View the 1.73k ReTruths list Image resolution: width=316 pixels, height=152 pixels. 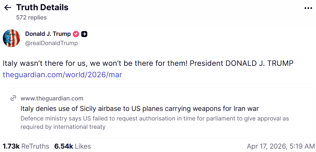26,146
